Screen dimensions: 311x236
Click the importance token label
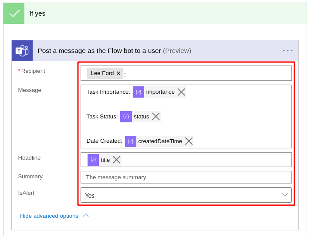coord(160,92)
